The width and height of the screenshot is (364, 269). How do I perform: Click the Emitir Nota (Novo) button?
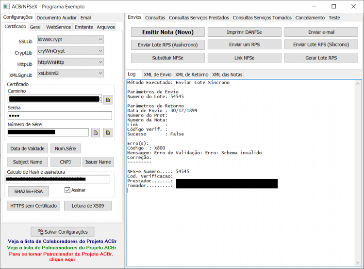(168, 32)
